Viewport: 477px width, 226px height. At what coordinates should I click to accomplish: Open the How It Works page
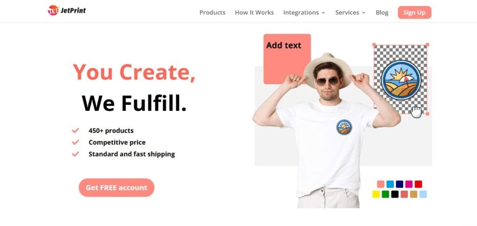[254, 13]
